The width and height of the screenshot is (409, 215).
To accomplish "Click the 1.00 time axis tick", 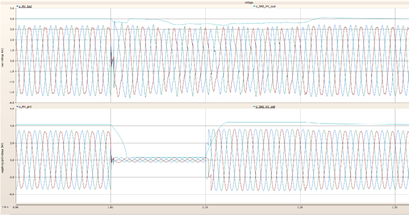I will tap(111, 207).
